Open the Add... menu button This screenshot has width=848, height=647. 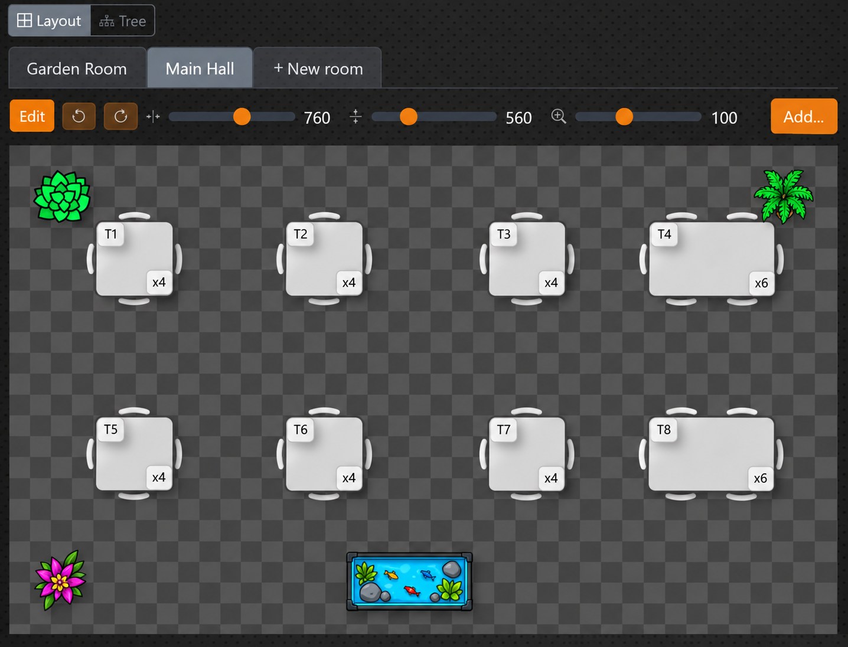804,116
